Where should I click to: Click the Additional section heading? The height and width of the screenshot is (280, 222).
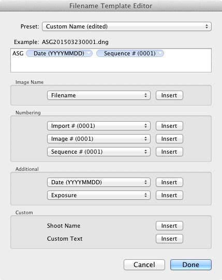27,169
